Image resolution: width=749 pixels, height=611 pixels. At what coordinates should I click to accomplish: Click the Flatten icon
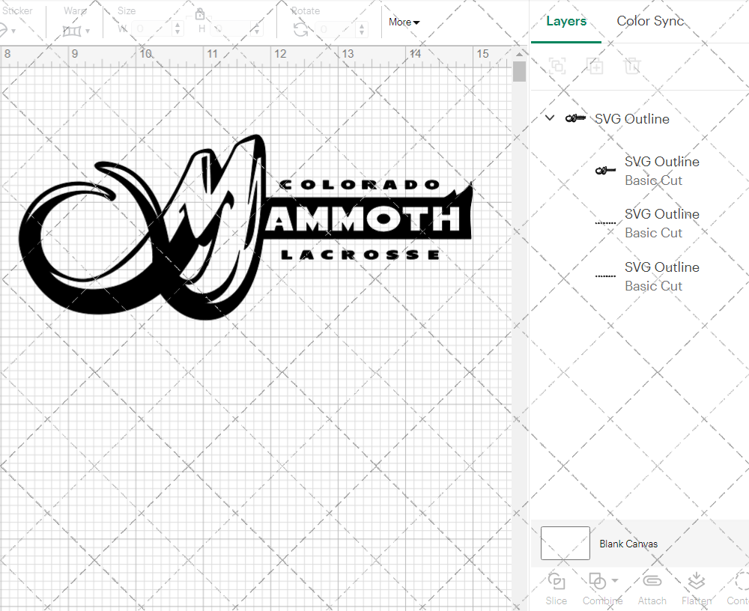(697, 580)
